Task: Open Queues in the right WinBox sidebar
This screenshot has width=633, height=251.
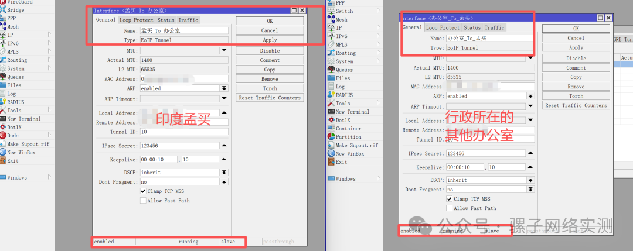Action: 345,70
